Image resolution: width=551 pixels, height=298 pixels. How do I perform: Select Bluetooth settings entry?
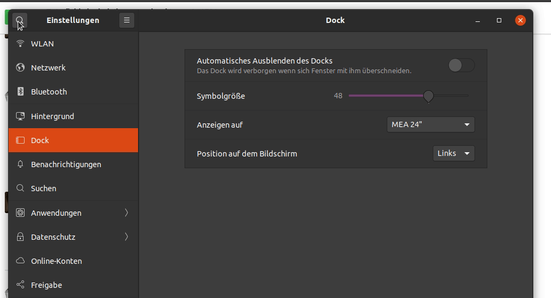coord(73,92)
